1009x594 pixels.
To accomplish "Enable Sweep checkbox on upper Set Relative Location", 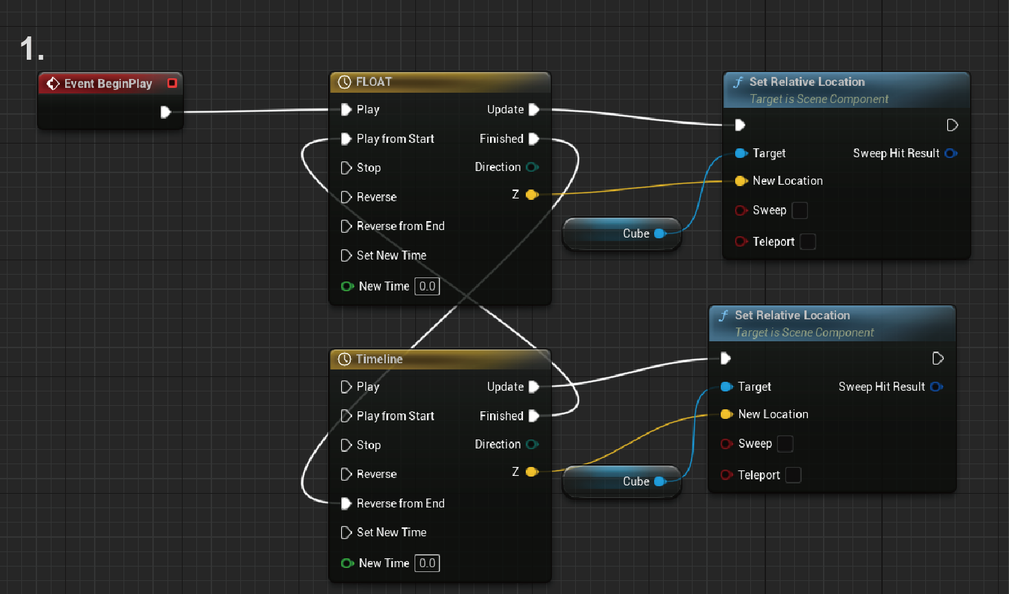I will 800,210.
